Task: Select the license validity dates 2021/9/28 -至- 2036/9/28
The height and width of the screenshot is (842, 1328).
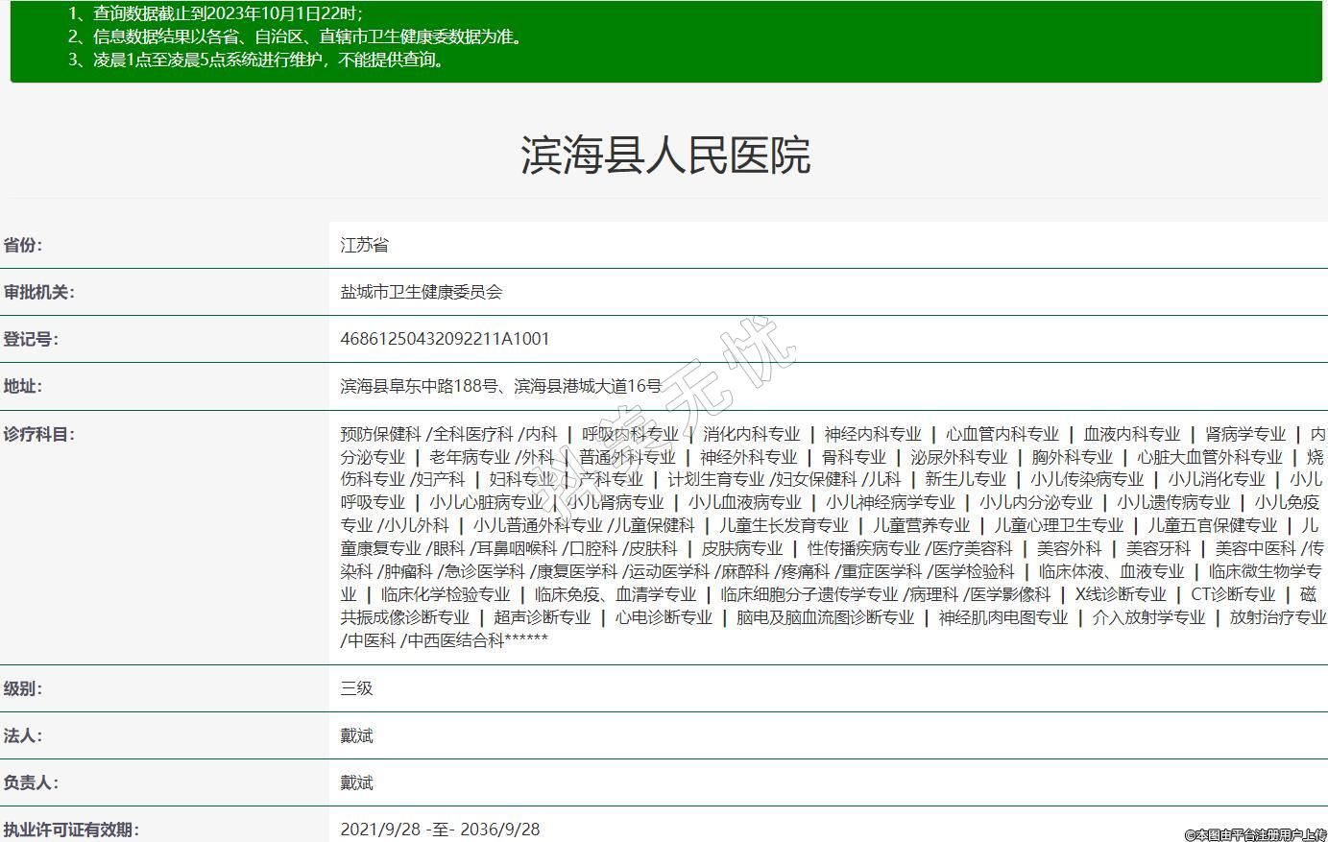Action: pyautogui.click(x=440, y=830)
